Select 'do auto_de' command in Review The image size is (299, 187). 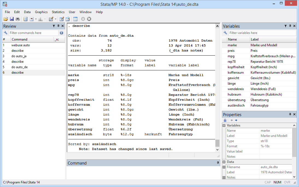click(x=34, y=67)
